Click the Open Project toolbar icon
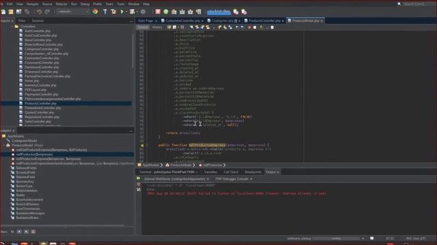This screenshot has width=437, height=245. pos(19,12)
